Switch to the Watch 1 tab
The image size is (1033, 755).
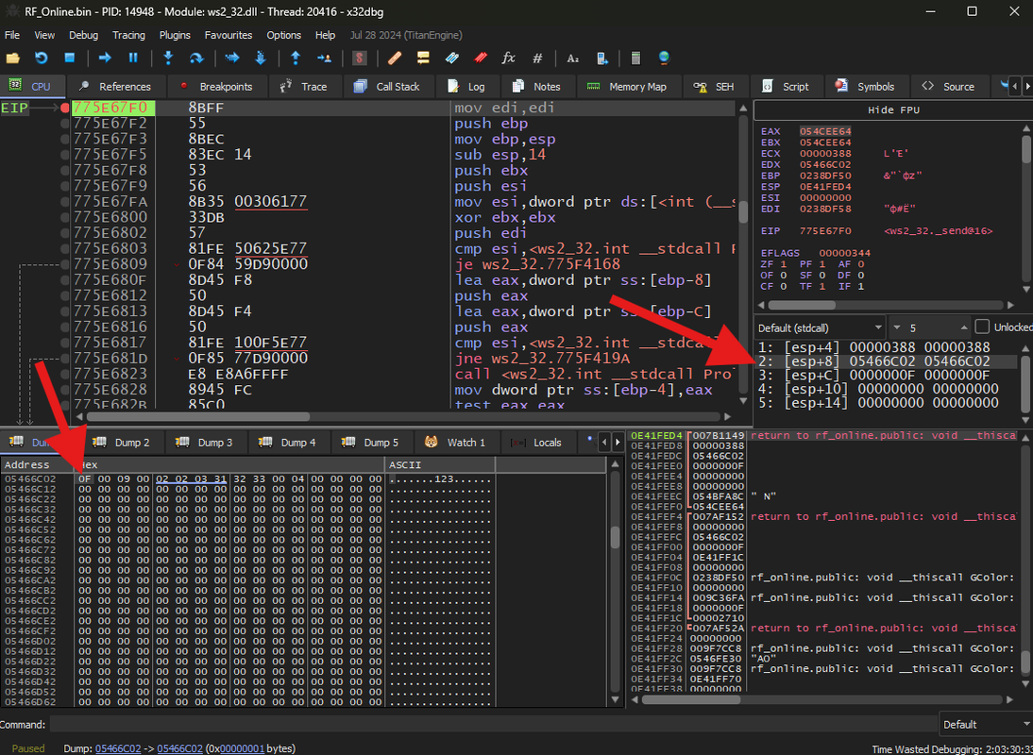pos(455,443)
